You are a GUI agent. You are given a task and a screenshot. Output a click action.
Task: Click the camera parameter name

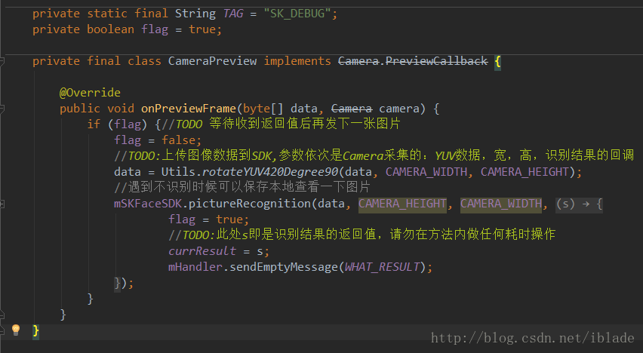[399, 109]
